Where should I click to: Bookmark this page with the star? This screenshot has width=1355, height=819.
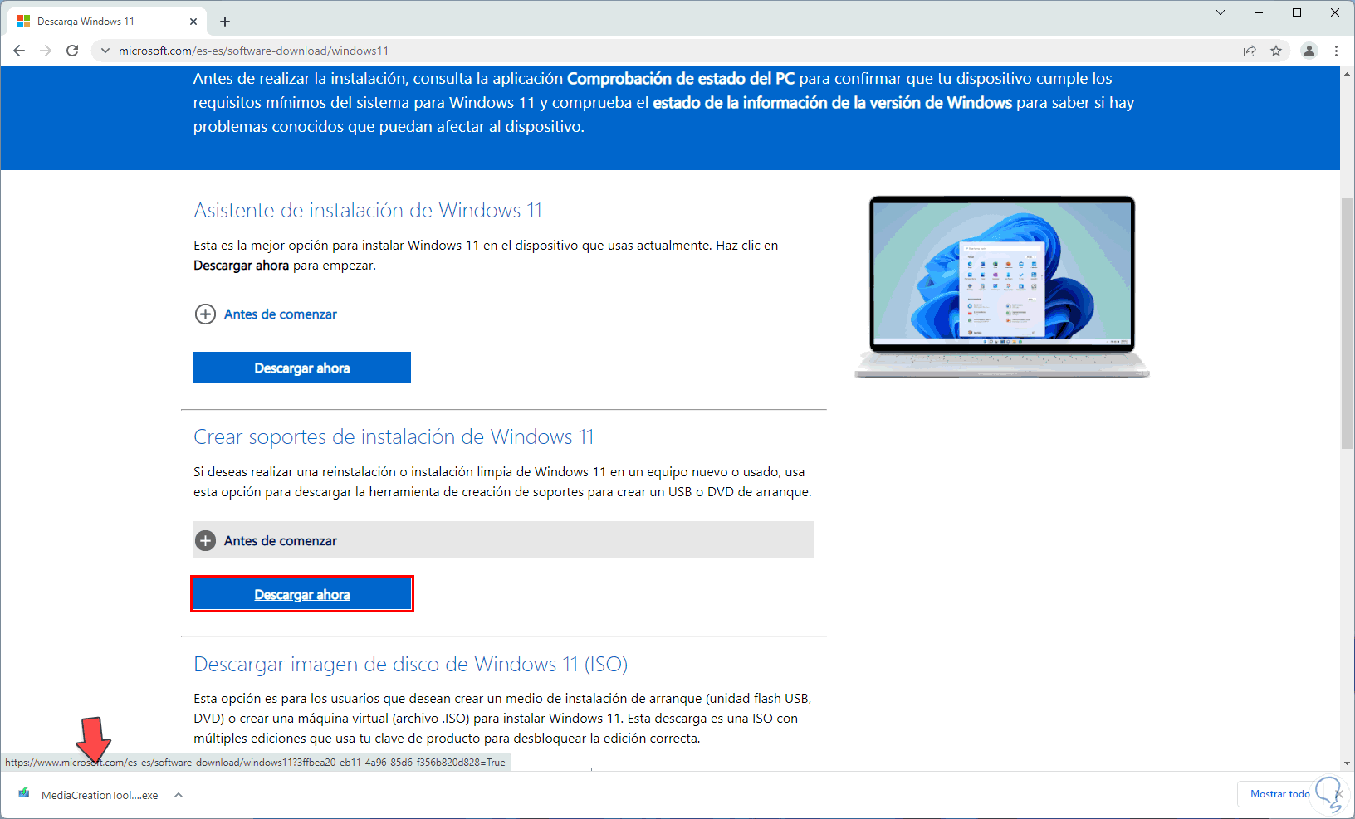pyautogui.click(x=1276, y=51)
